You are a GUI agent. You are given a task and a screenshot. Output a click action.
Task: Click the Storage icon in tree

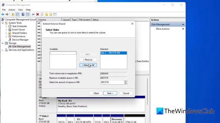(x=6, y=43)
